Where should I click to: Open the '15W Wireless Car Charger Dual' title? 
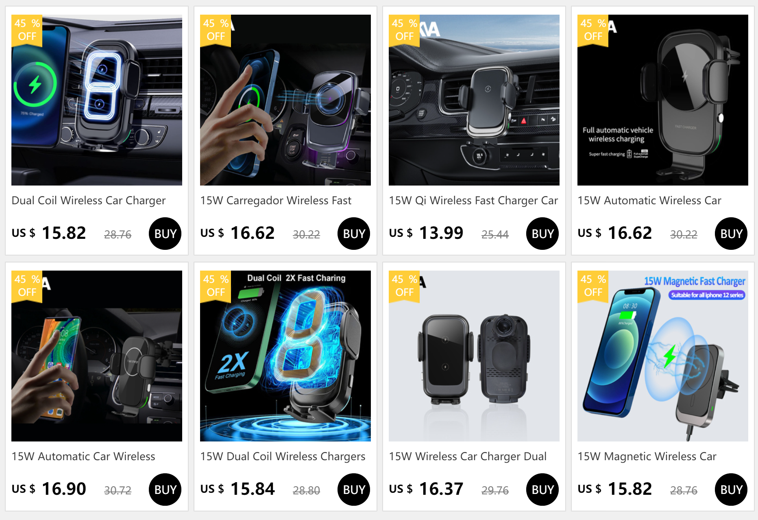tap(468, 457)
